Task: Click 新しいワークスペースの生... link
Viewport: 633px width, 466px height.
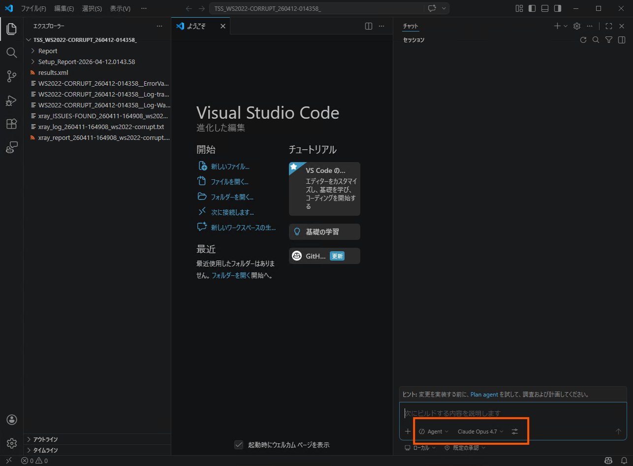Action: pos(236,228)
